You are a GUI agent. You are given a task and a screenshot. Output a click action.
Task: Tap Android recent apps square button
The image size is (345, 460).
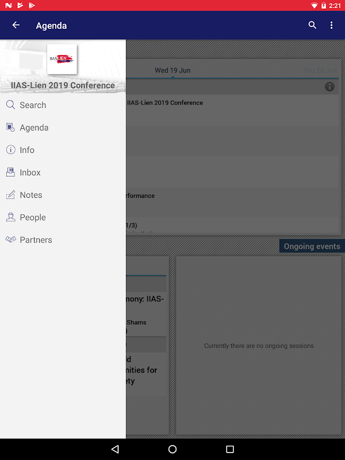tap(230, 449)
